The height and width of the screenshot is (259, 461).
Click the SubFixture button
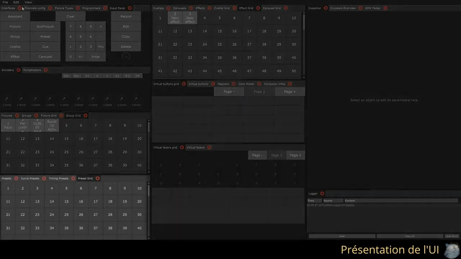[x=45, y=26]
